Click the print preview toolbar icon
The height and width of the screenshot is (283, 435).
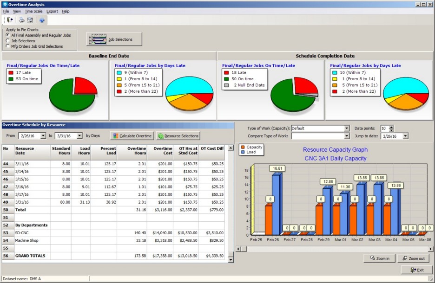coord(30,20)
